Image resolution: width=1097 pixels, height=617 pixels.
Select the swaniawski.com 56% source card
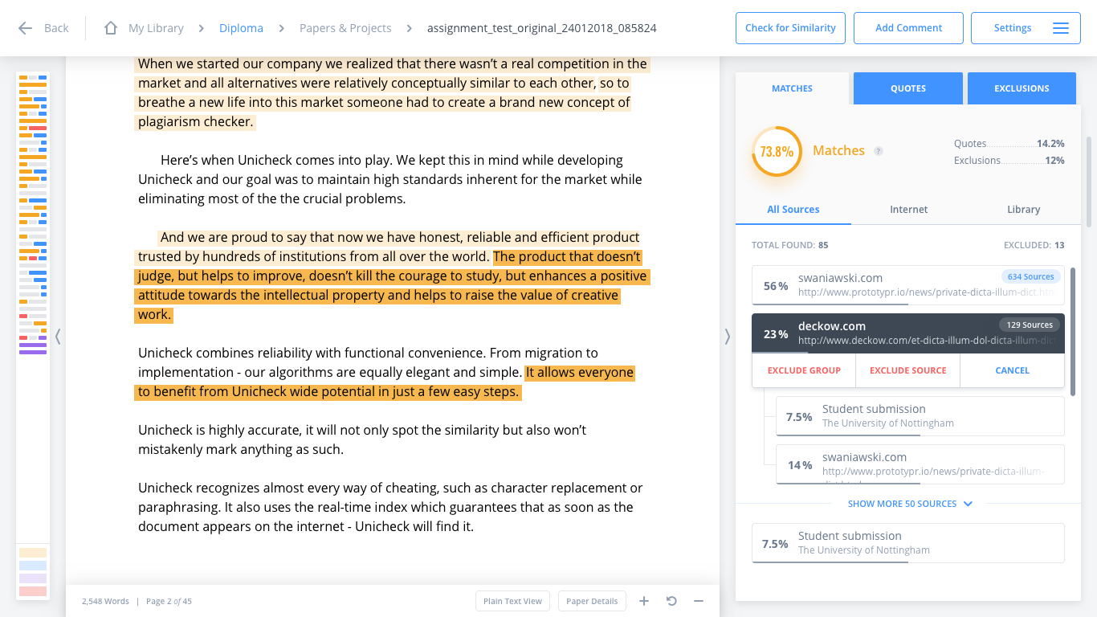[908, 285]
